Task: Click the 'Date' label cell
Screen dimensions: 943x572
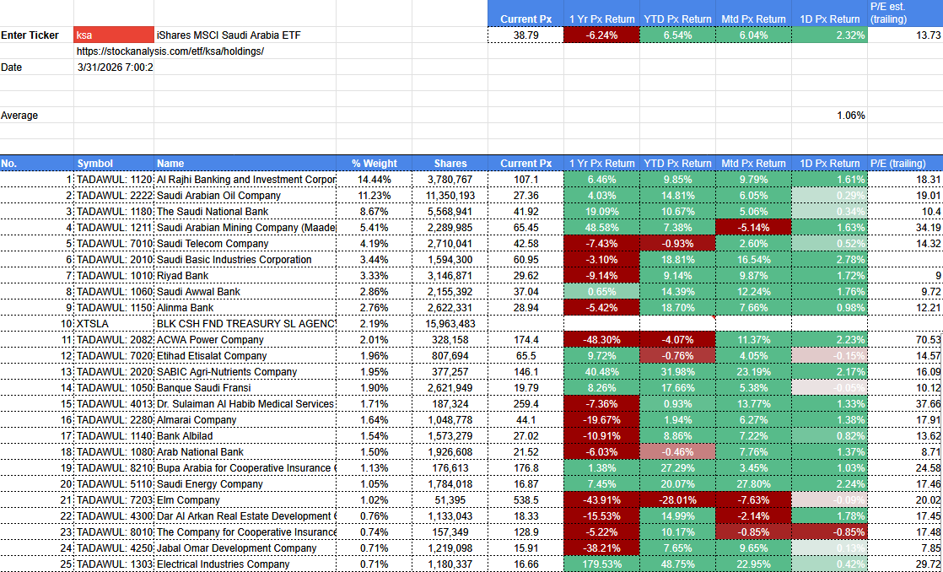Action: [x=36, y=67]
